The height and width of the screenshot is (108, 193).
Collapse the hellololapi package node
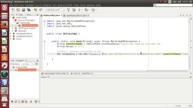pos(15,23)
